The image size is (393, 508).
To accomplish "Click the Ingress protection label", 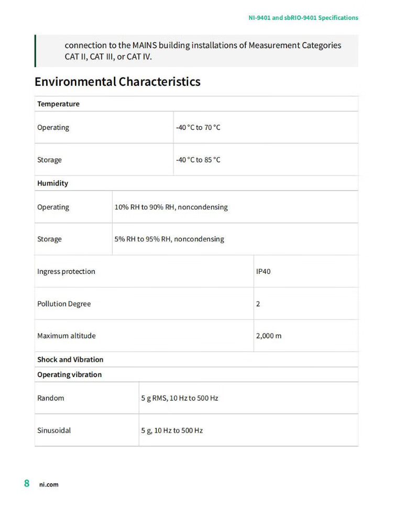I will pos(66,272).
